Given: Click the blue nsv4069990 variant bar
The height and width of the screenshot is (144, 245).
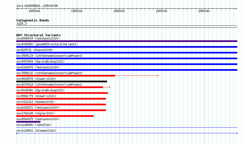Looking at the screenshot, I should (x=127, y=47).
